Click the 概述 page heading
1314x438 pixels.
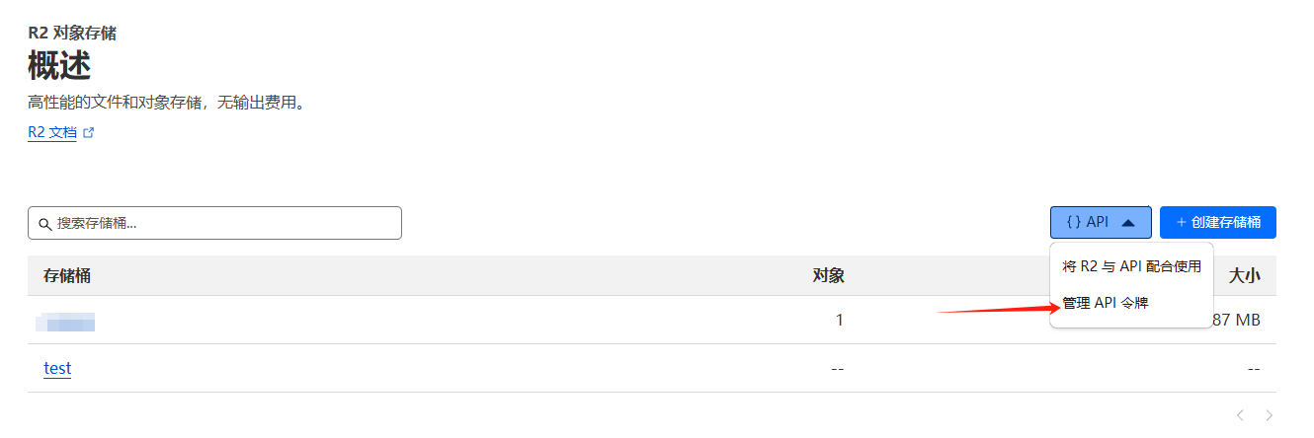click(59, 67)
